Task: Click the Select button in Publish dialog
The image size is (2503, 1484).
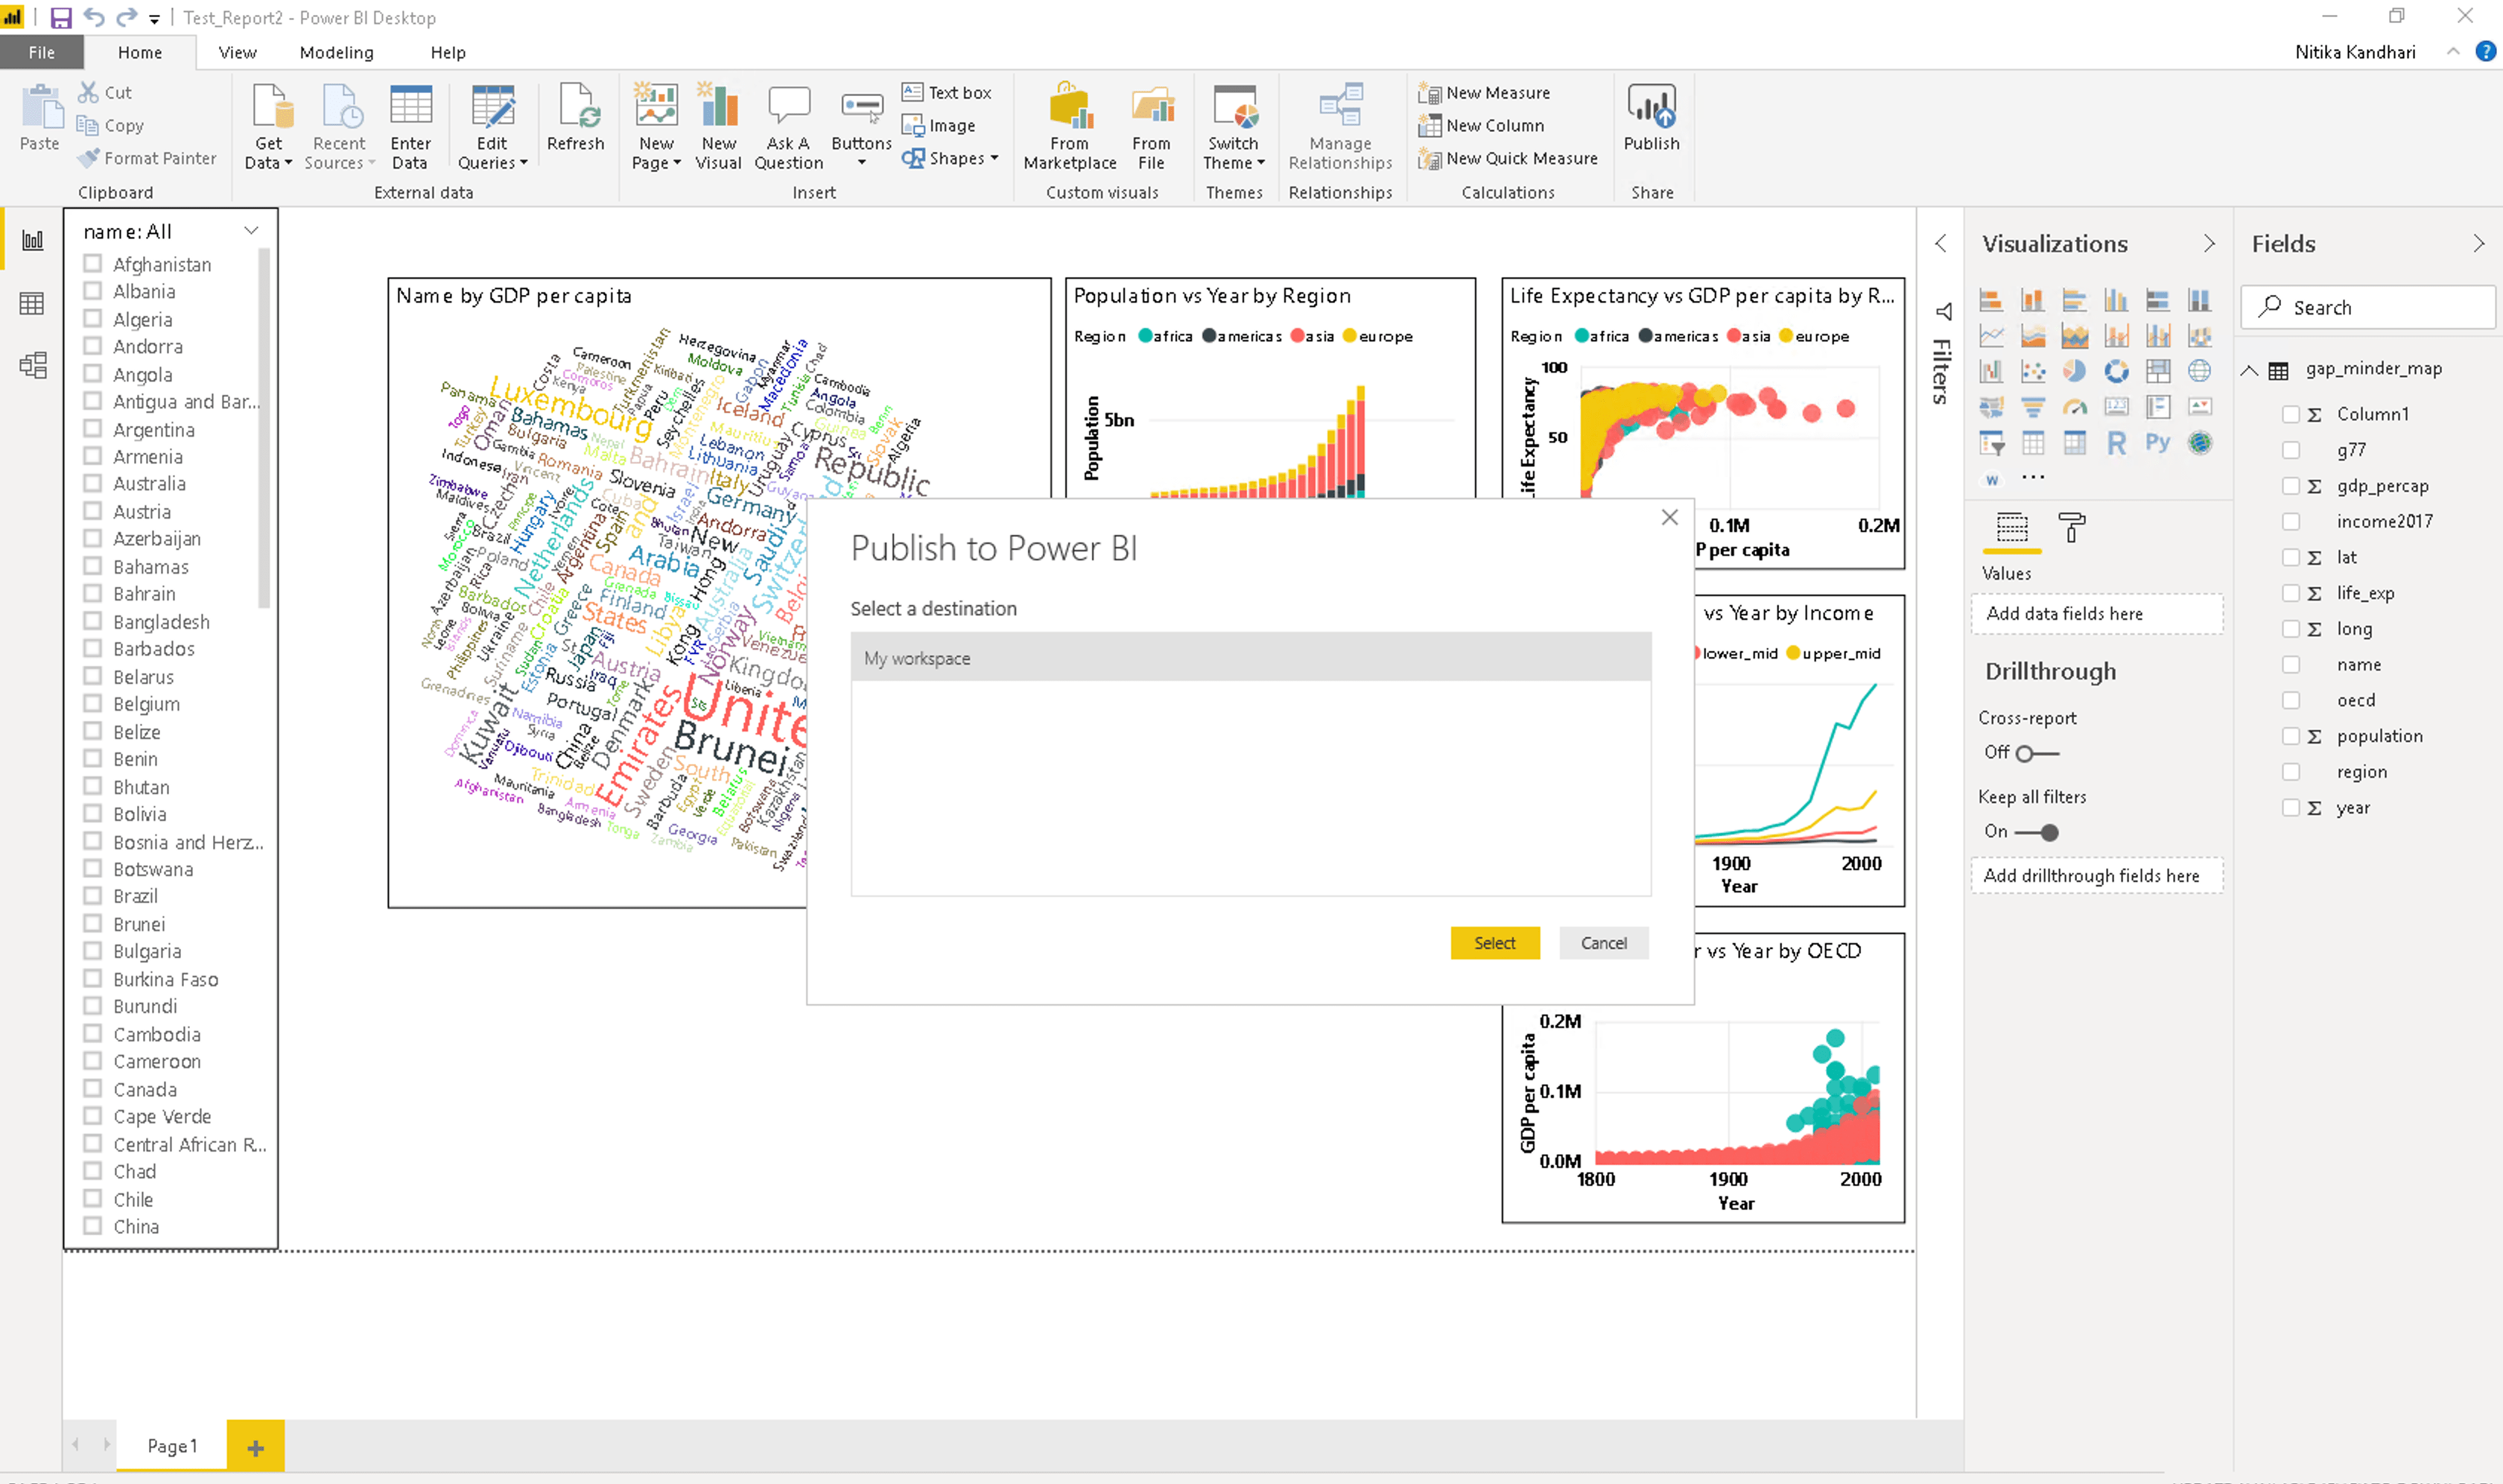Action: click(x=1494, y=942)
